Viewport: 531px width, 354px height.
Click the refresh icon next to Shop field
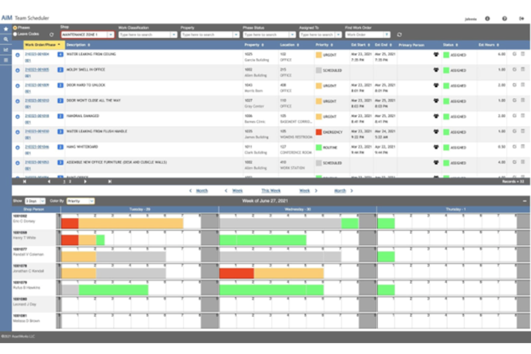[x=51, y=34]
